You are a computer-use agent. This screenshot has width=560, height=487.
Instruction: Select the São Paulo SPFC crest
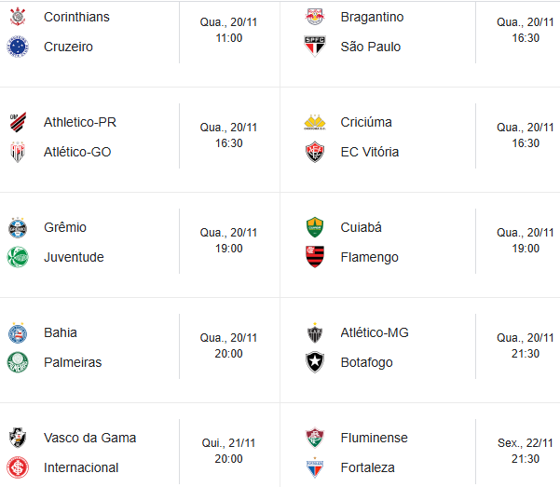click(x=315, y=46)
